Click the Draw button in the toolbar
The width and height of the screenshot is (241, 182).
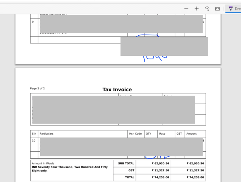(x=235, y=8)
